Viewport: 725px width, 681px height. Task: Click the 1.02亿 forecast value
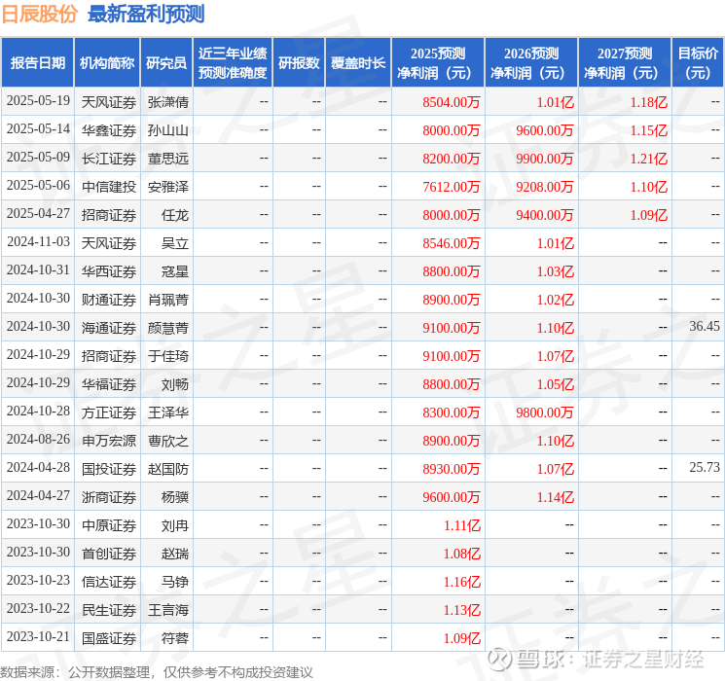556,300
